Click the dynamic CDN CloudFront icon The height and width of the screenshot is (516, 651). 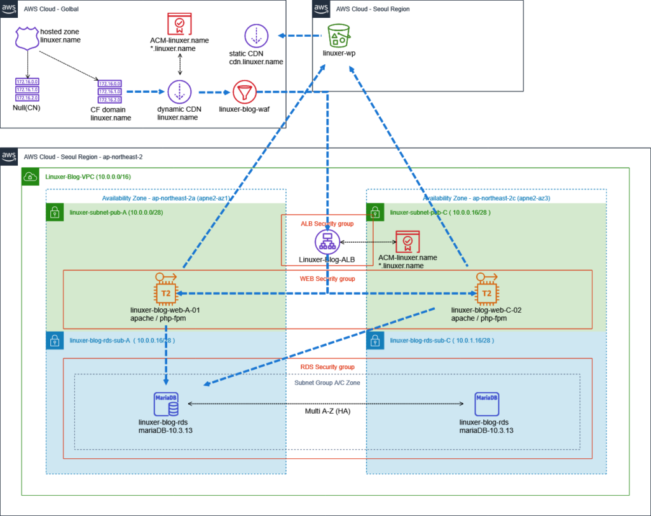tap(179, 92)
